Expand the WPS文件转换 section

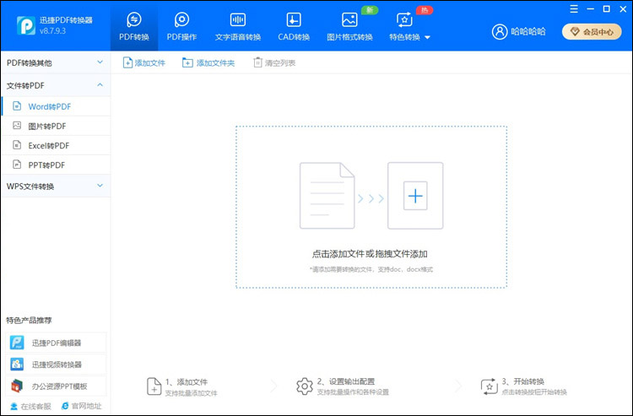56,186
